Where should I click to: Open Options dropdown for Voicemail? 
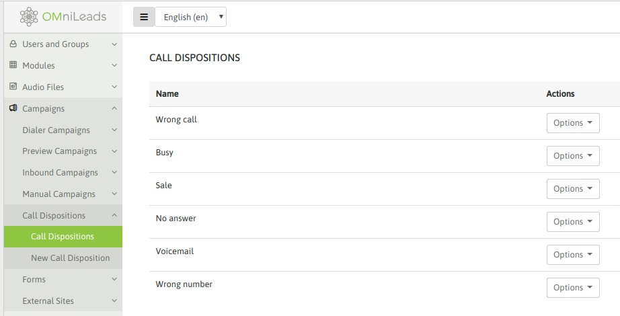pos(573,255)
